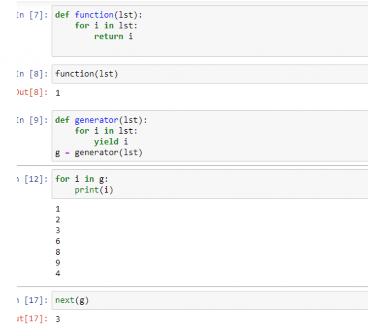Select the [12] cell prompt label

pos(32,179)
